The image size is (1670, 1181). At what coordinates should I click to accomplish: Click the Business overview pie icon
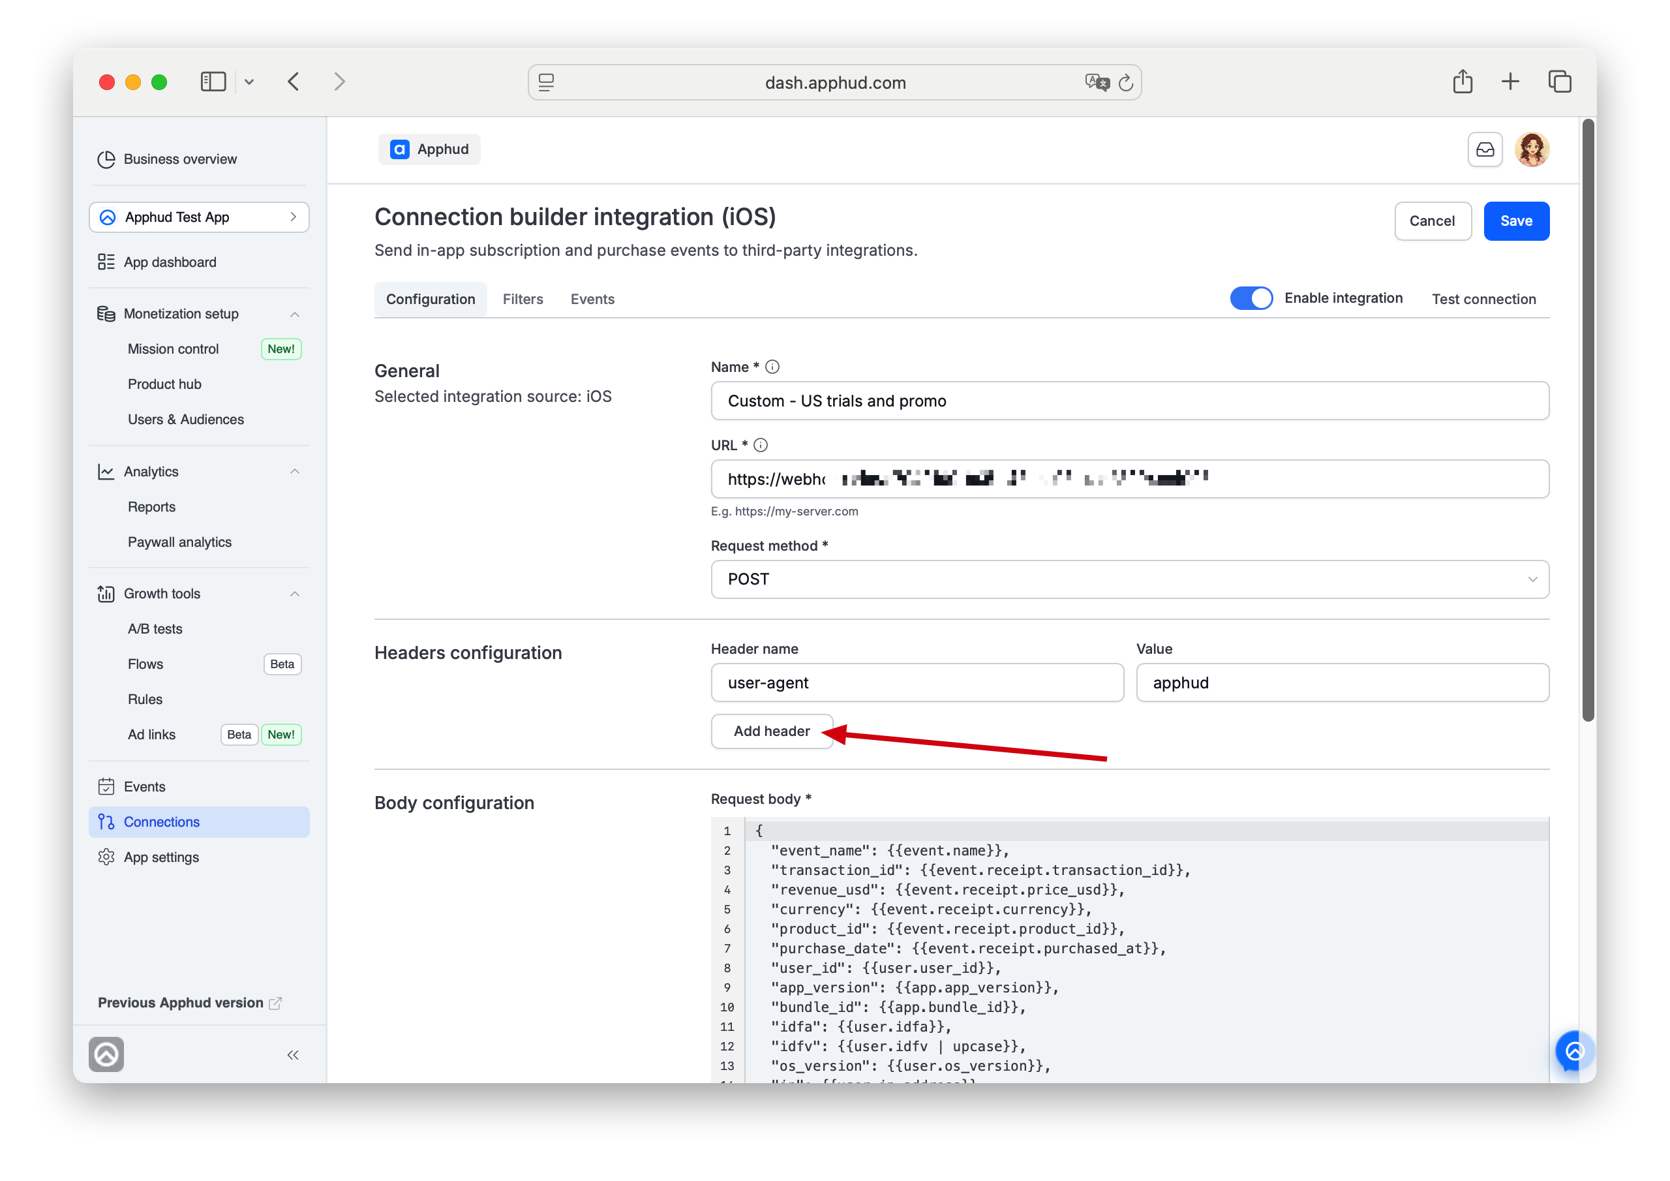(106, 159)
